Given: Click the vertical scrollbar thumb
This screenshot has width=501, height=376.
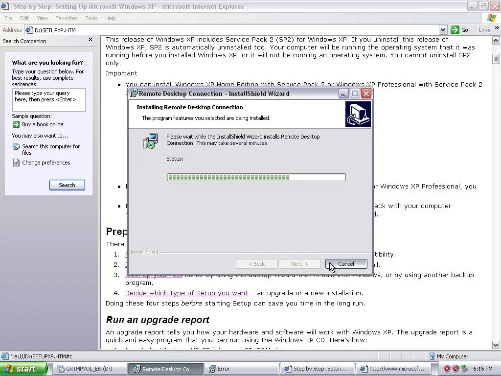Looking at the screenshot, I should point(496,59).
